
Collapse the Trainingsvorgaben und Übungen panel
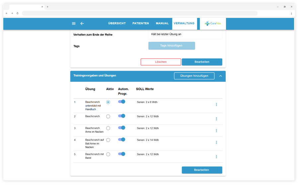coord(221,76)
